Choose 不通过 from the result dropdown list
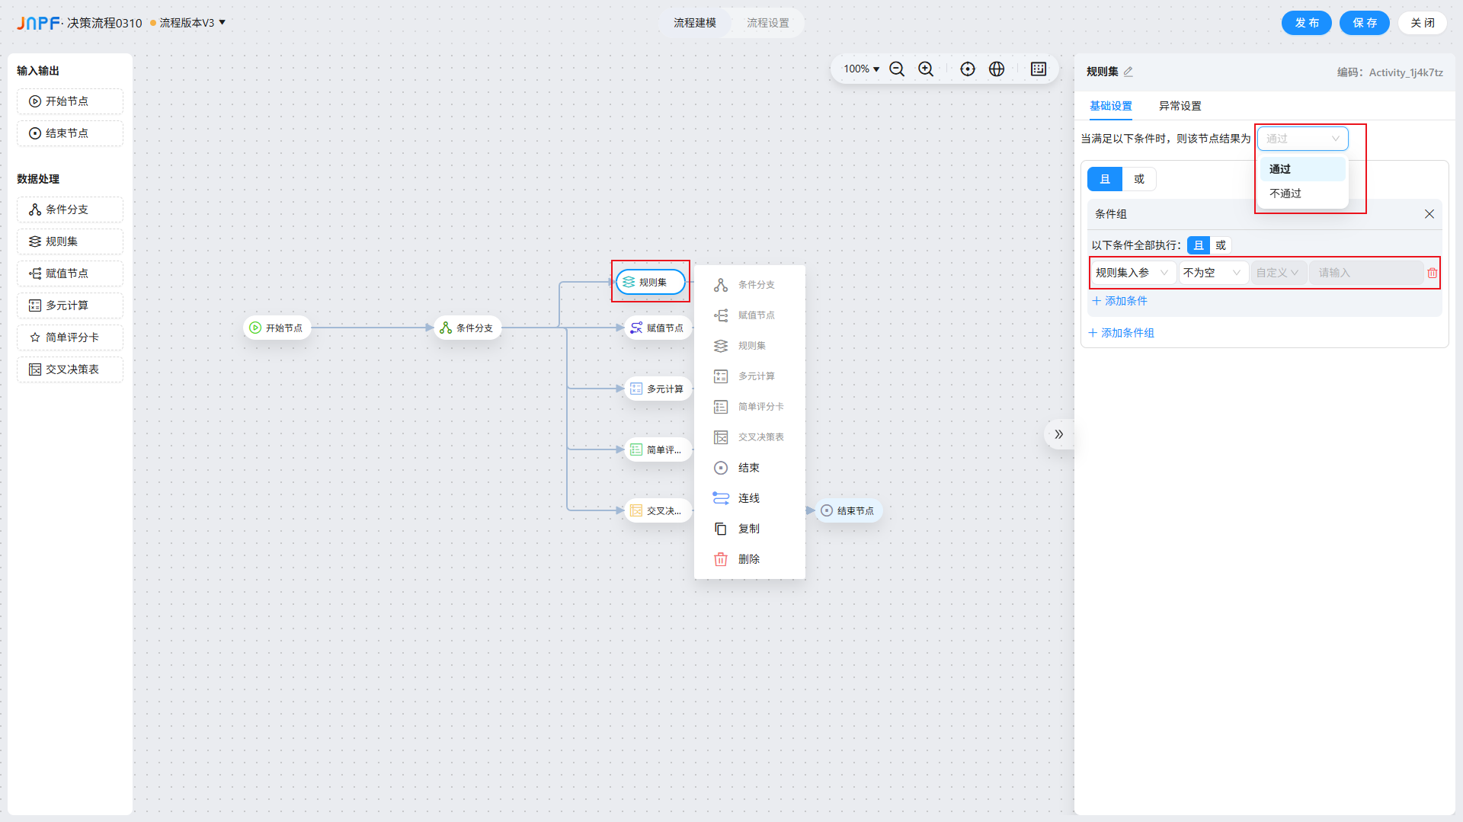The image size is (1463, 822). point(1285,194)
